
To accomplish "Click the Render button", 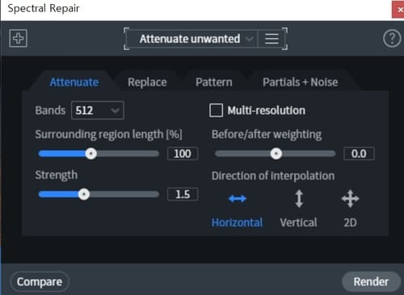I will (371, 282).
